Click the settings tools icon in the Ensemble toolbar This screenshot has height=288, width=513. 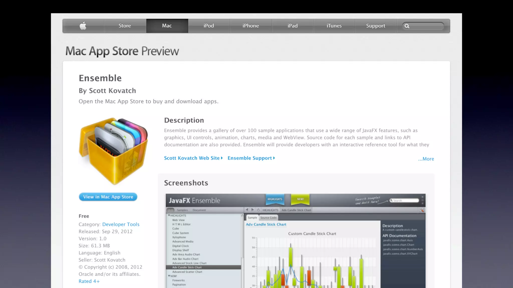tap(422, 210)
